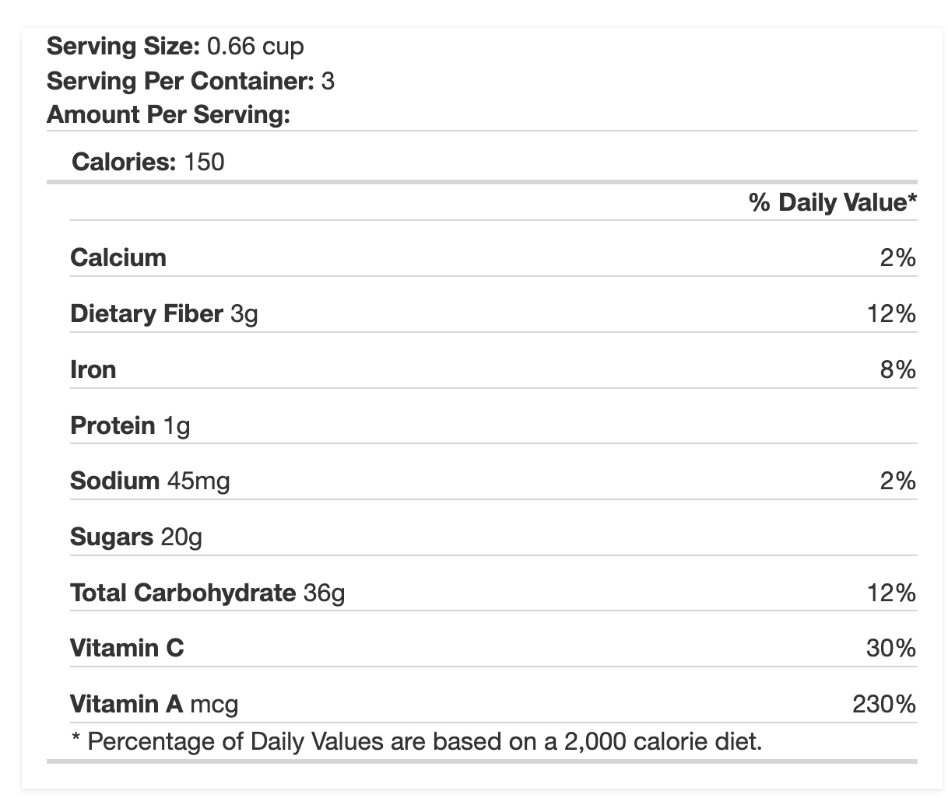Click the Amount Per Serving heading
Viewport: 948px width, 798px height.
click(x=168, y=115)
